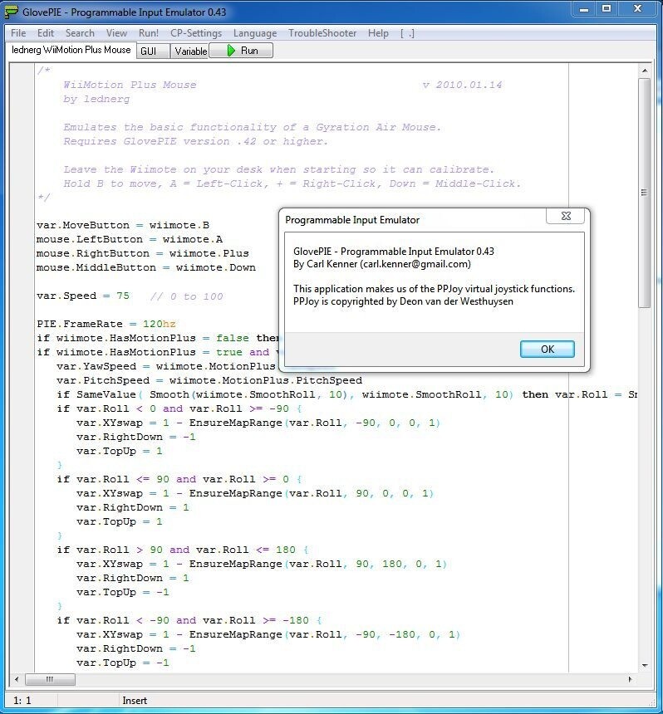Click the line 'var.XYswap = 1 - EnsureMapRange(var.Roll, -90, -180, 0, 1)'
Image resolution: width=663 pixels, height=714 pixels.
tap(268, 635)
